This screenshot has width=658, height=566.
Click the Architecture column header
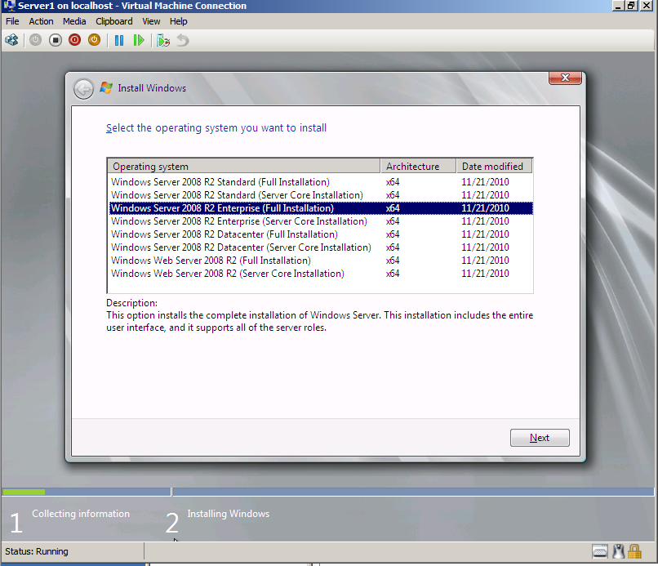pos(418,167)
